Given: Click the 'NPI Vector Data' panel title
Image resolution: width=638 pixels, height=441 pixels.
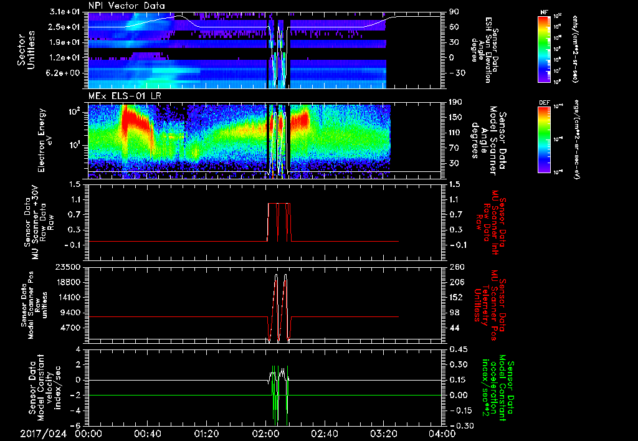Looking at the screenshot, I should tap(126, 6).
